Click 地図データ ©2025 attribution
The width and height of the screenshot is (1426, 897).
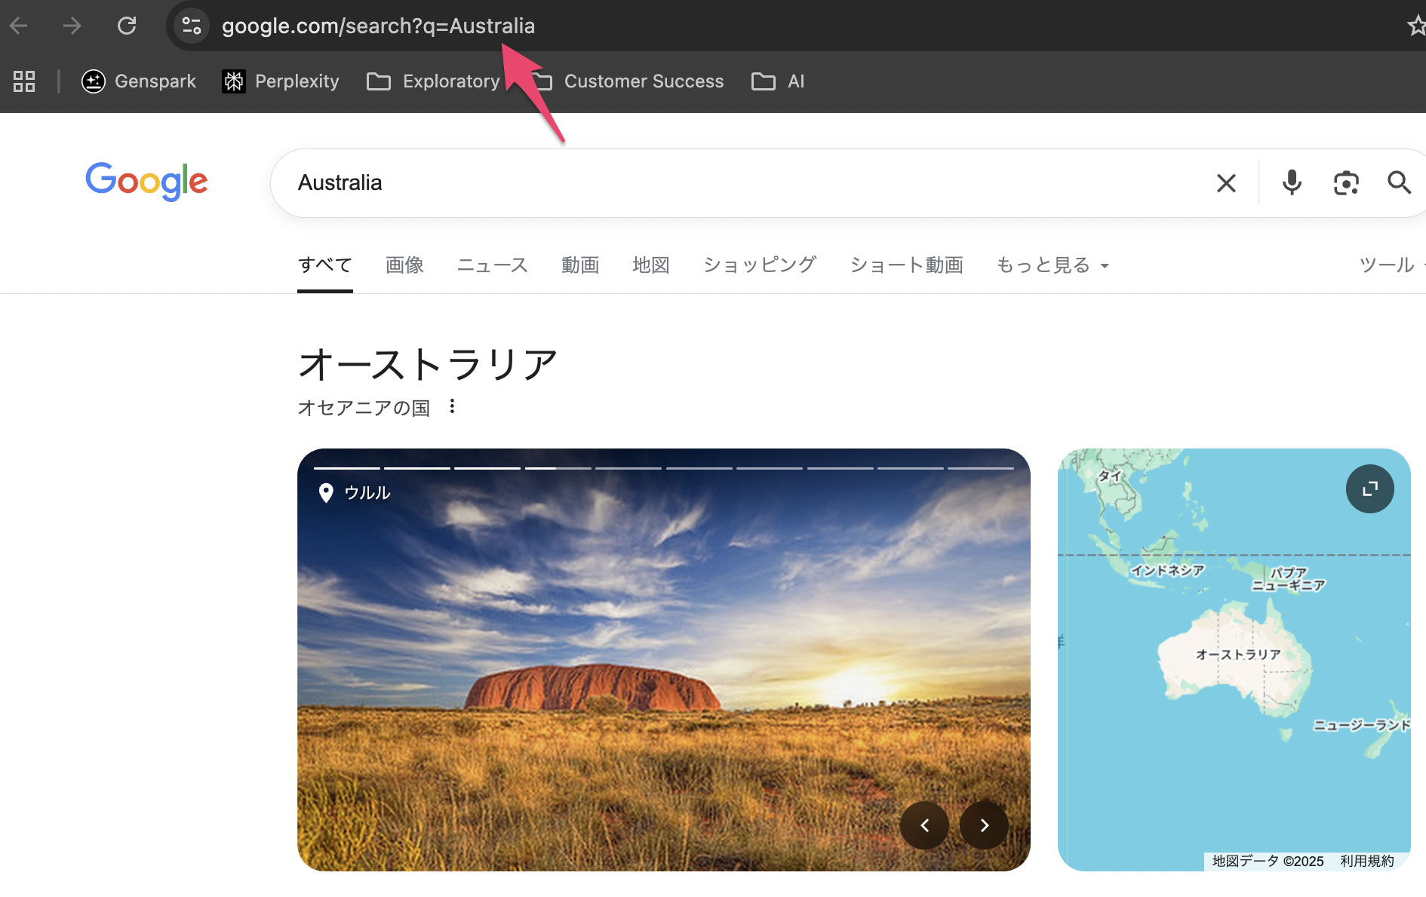(x=1268, y=862)
